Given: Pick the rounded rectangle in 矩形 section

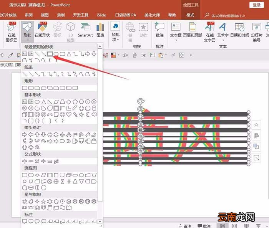Looking at the screenshot, I should 31,88.
